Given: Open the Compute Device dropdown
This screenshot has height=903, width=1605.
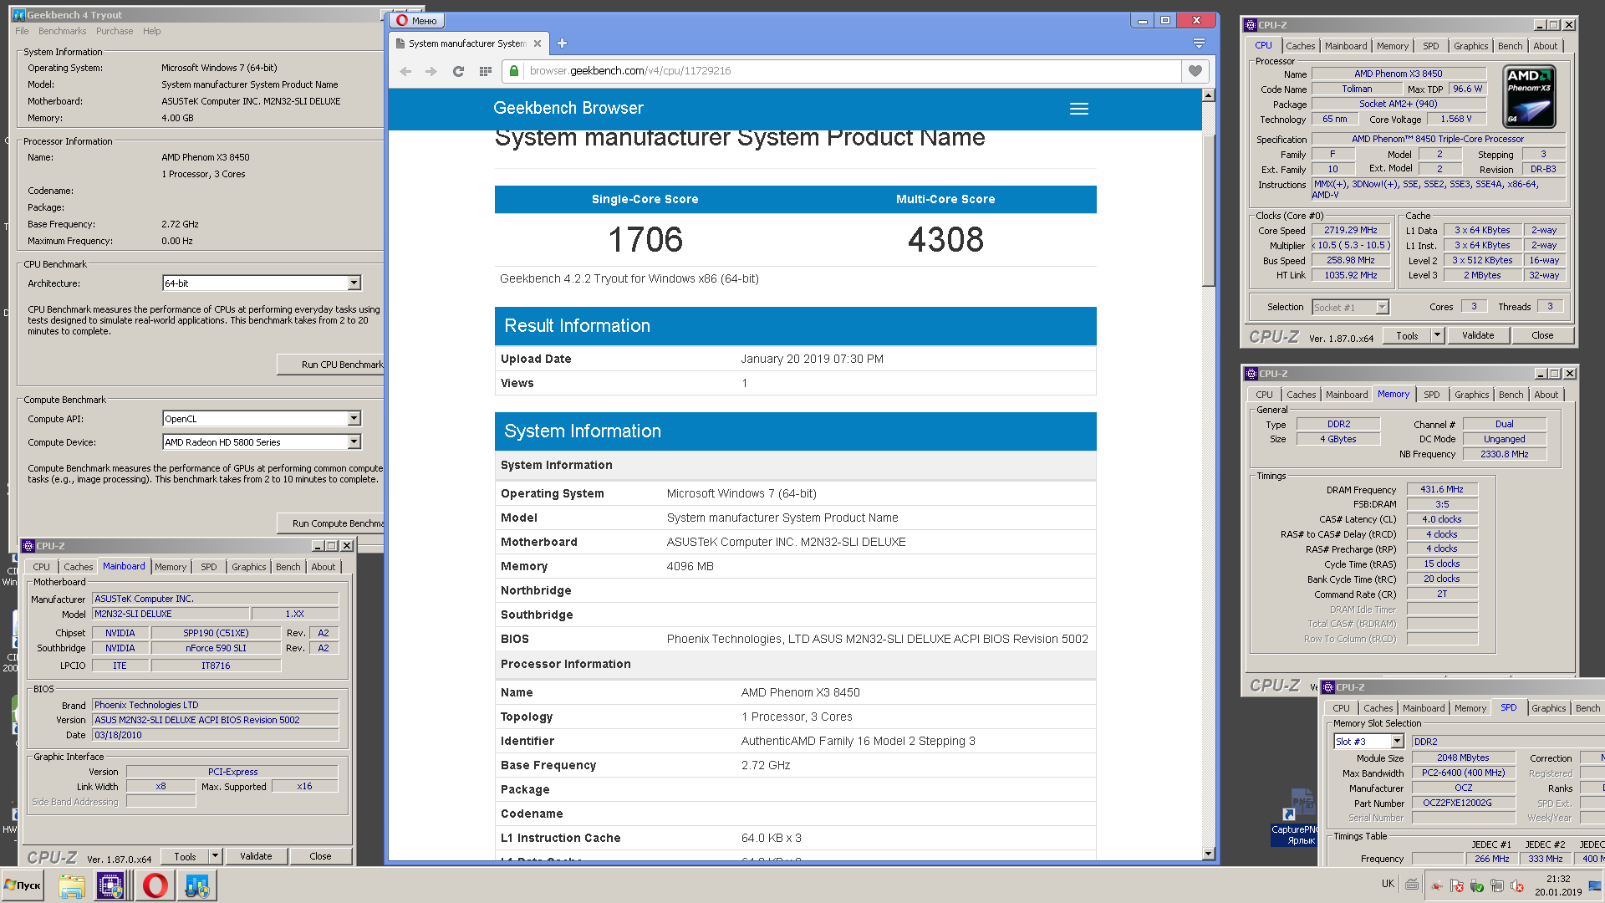Looking at the screenshot, I should tap(354, 442).
